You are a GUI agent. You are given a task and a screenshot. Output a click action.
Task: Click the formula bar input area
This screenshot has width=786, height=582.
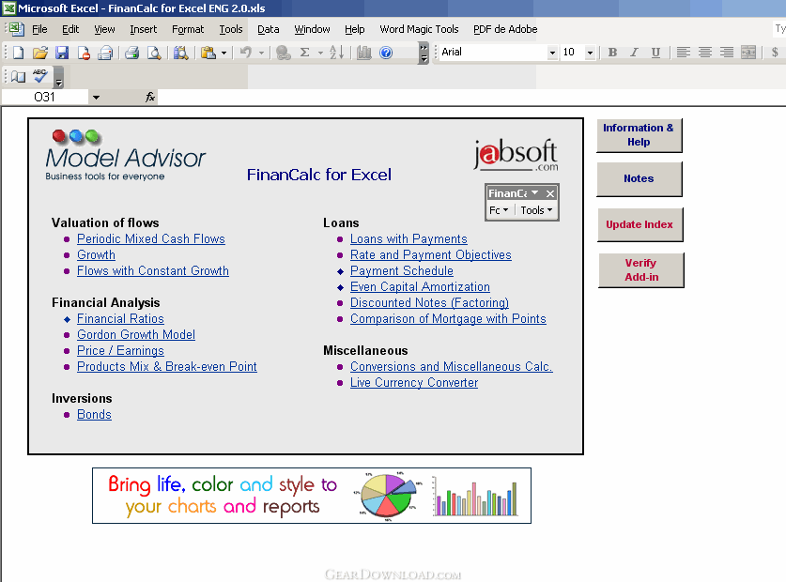[471, 98]
